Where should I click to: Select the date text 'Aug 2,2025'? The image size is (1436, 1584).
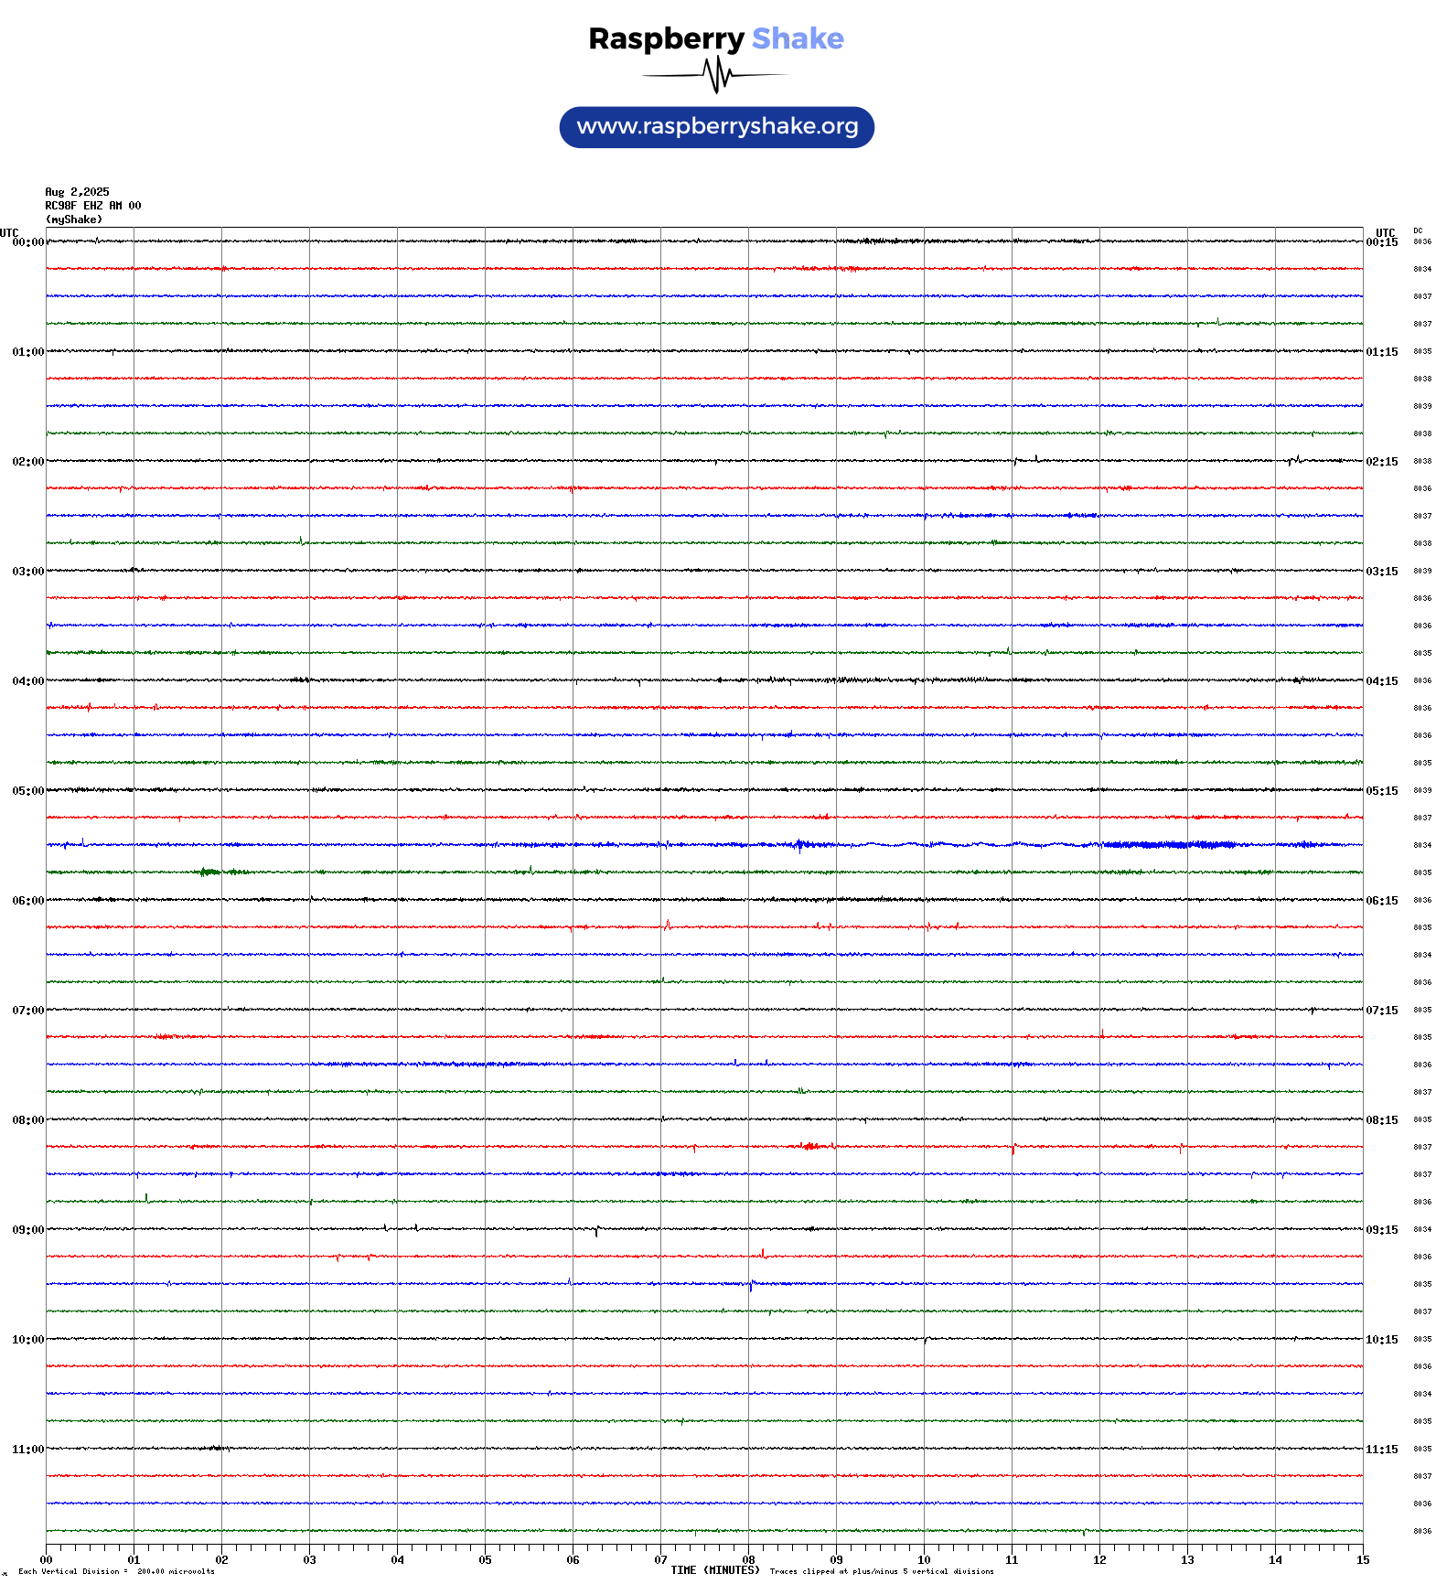(x=77, y=192)
